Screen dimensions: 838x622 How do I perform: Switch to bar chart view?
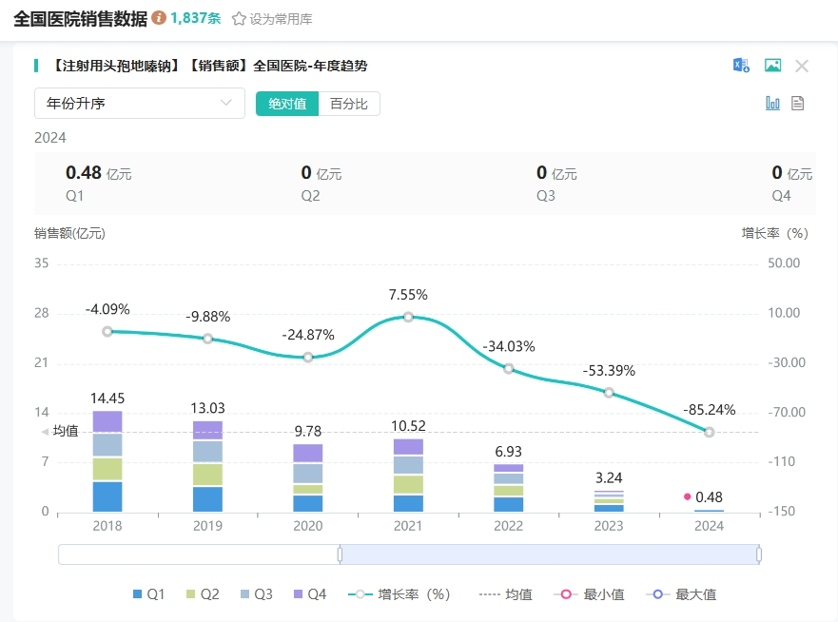(x=773, y=103)
